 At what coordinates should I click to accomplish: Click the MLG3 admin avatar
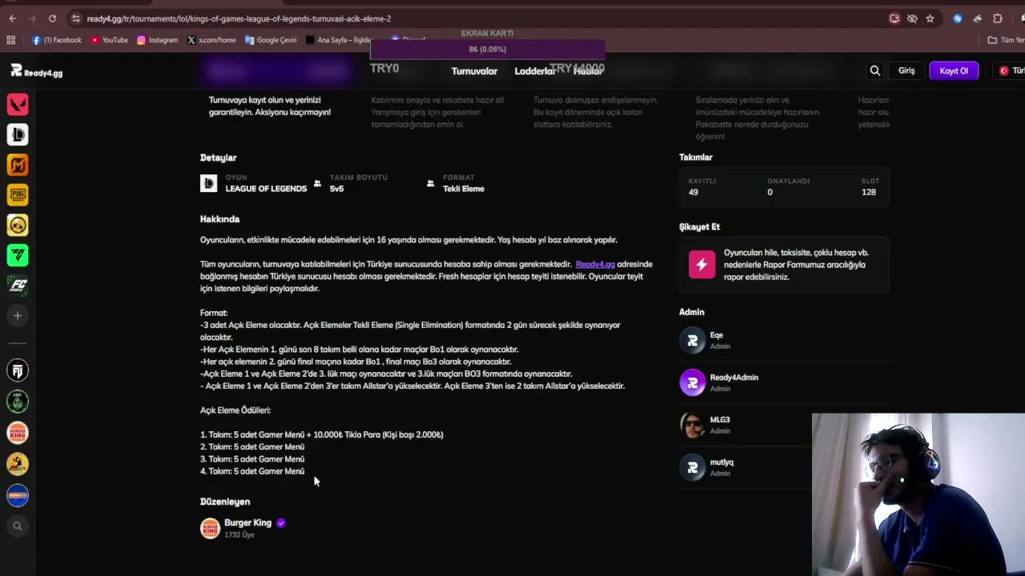tap(693, 425)
